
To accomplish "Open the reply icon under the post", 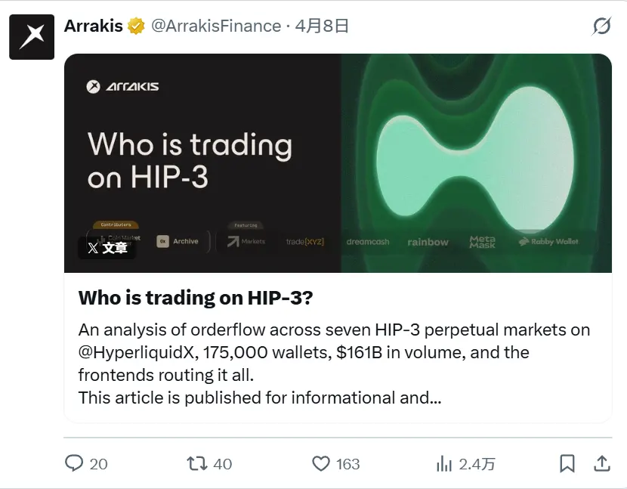I will 74,463.
